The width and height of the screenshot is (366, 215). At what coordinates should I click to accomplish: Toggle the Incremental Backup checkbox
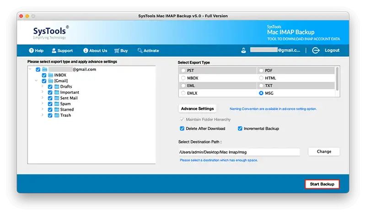point(240,129)
